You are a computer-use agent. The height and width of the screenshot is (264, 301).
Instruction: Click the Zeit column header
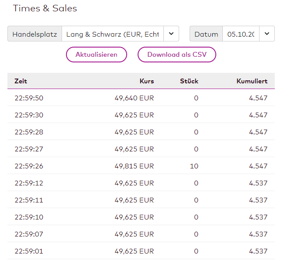(21, 81)
